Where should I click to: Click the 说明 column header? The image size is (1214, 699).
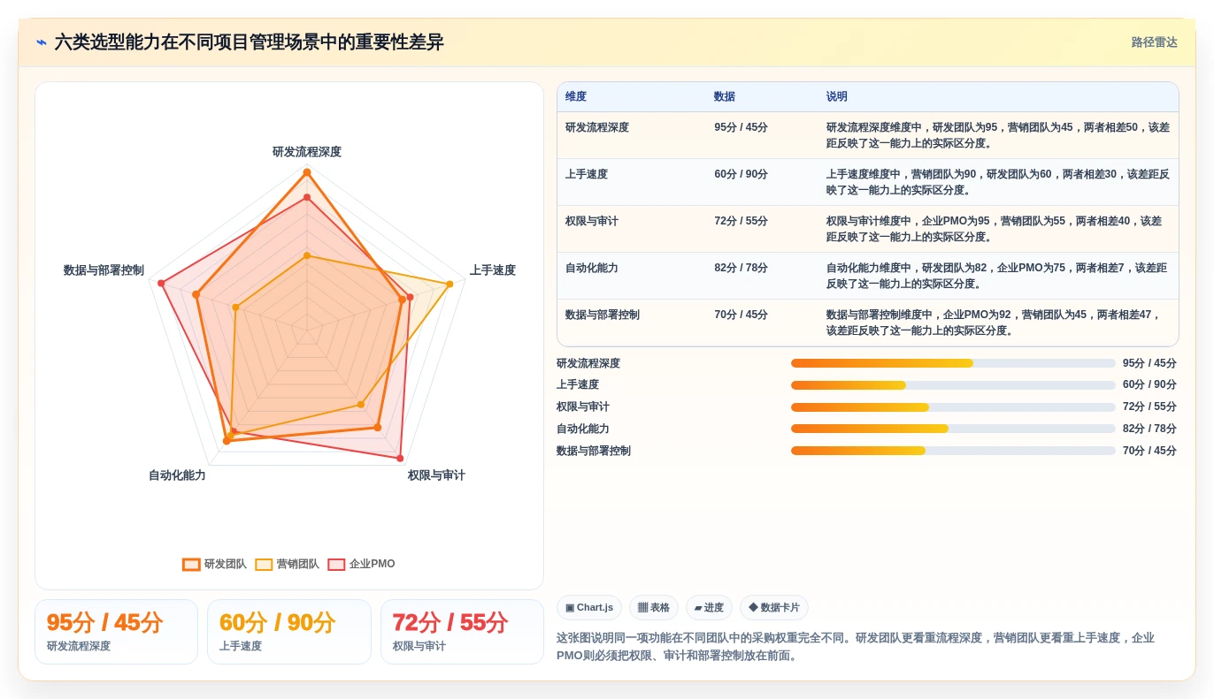click(x=837, y=97)
